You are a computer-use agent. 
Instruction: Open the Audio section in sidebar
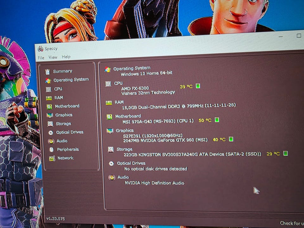click(x=62, y=141)
